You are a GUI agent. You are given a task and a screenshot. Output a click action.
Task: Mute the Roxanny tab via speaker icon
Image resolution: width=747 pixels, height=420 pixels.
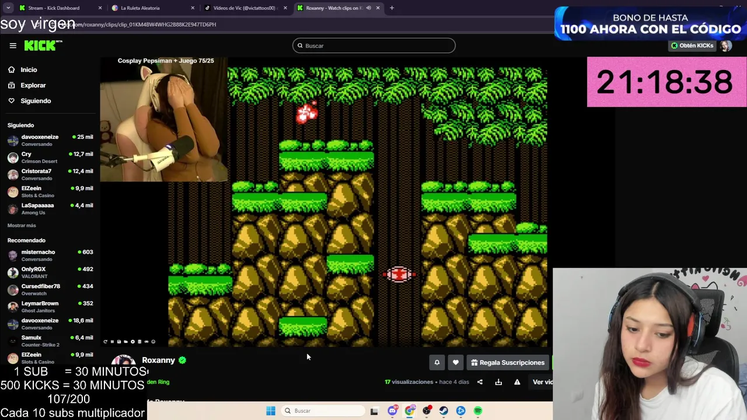coord(368,8)
